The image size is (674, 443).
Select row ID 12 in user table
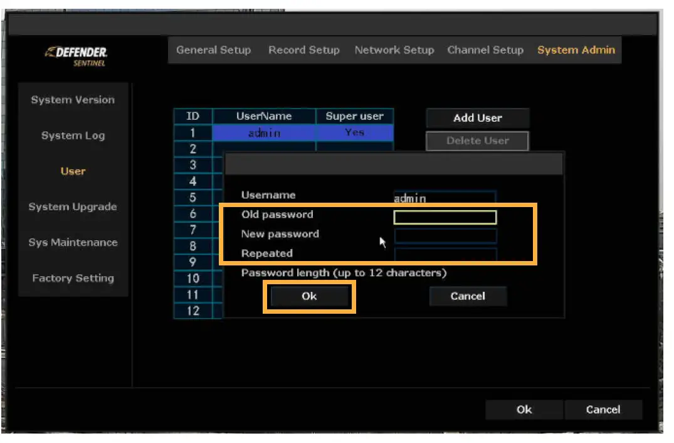192,311
